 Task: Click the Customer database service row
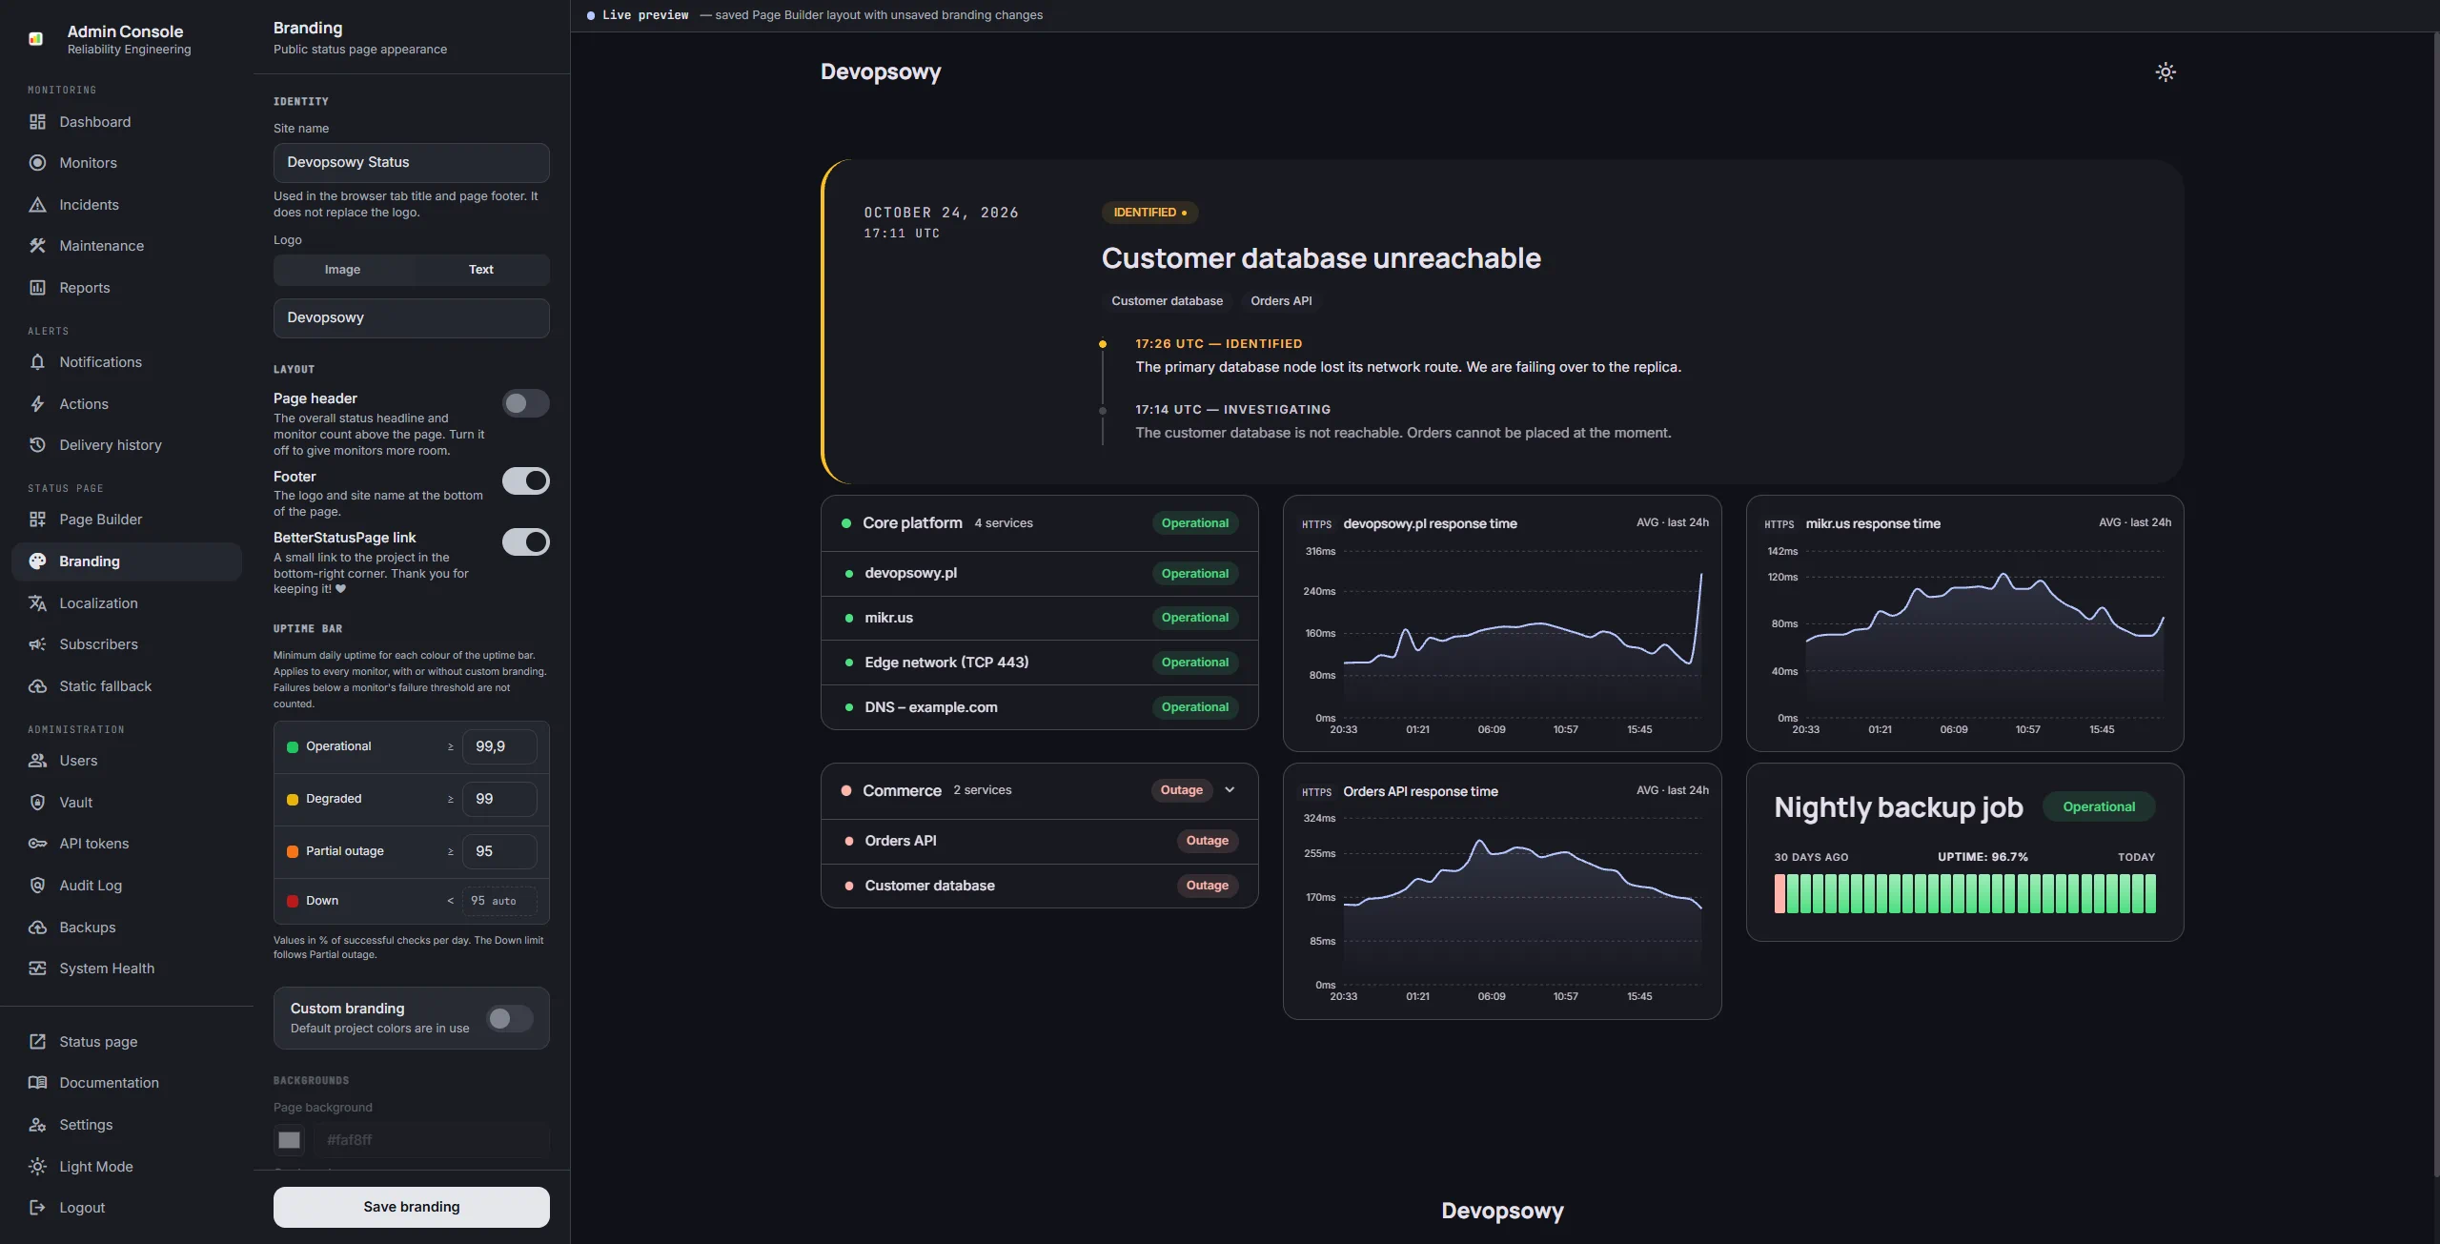1039,886
